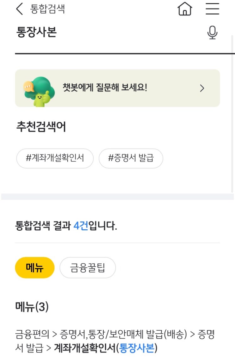
Task: Switch to the yellow 메뉴 tab
Action: [x=35, y=268]
